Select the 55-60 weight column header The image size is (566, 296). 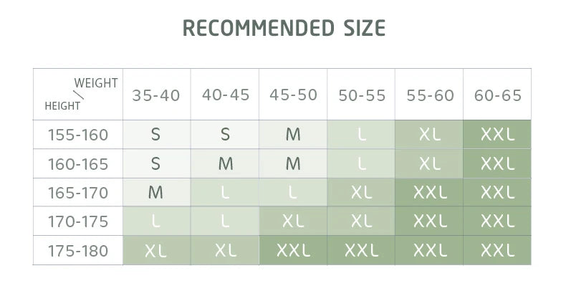click(x=429, y=95)
